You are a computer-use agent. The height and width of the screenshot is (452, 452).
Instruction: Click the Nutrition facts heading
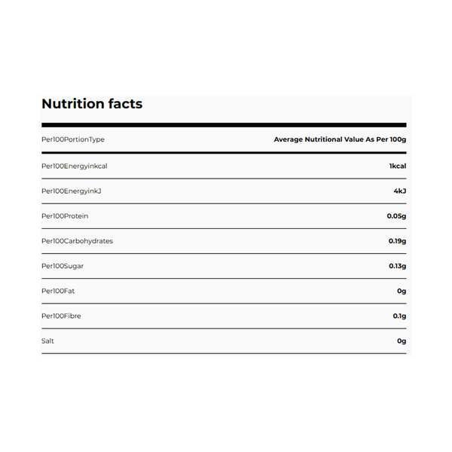(x=92, y=104)
